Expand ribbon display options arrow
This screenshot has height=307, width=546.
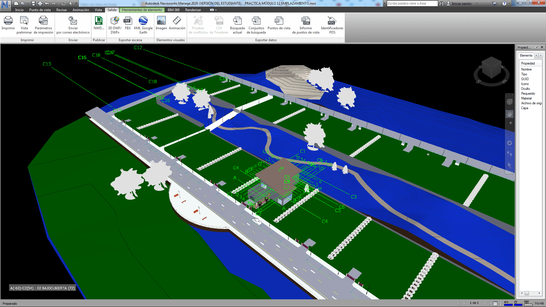click(x=216, y=10)
